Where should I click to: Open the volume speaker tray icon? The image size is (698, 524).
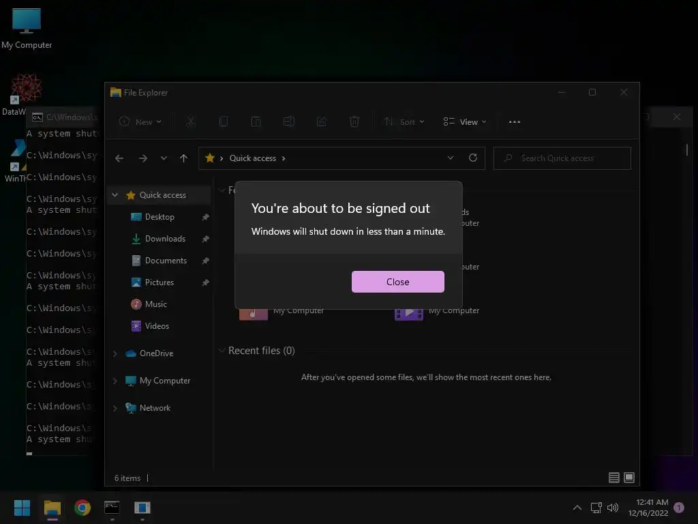(x=613, y=508)
